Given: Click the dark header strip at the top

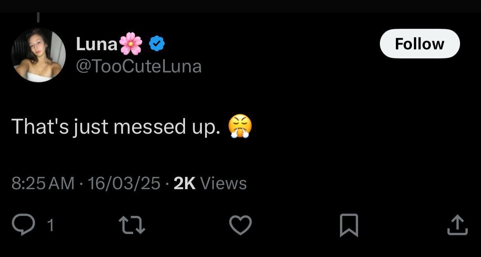Looking at the screenshot, I should coord(240,6).
